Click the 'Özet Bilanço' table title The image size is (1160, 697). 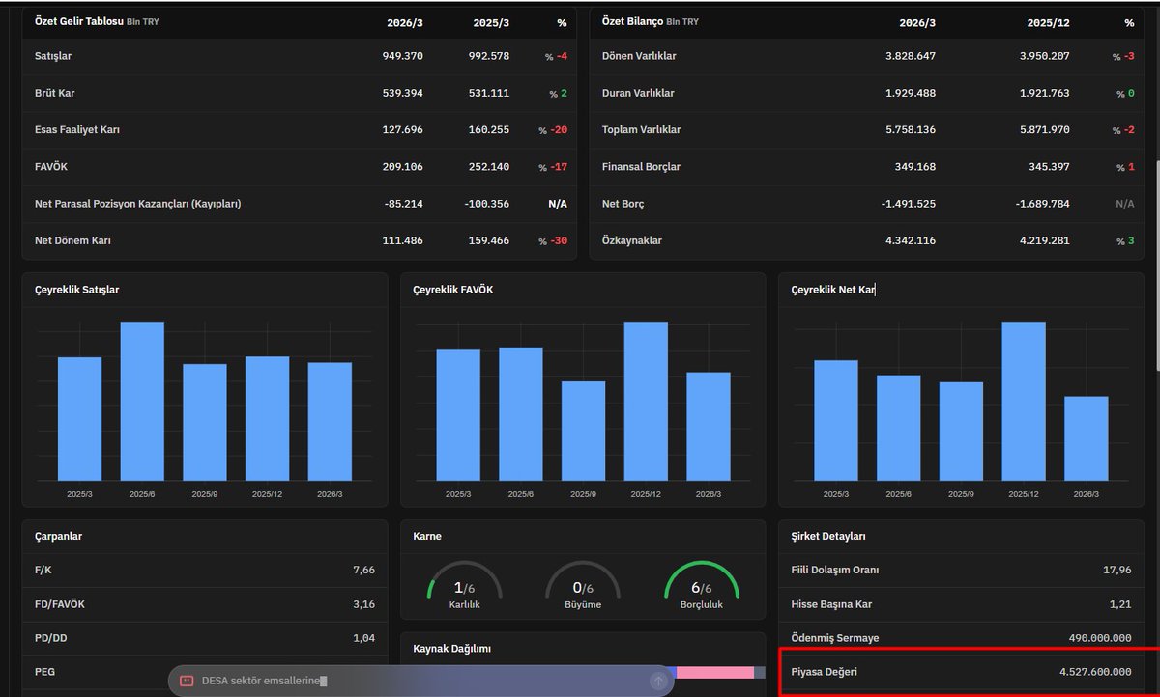tap(634, 21)
